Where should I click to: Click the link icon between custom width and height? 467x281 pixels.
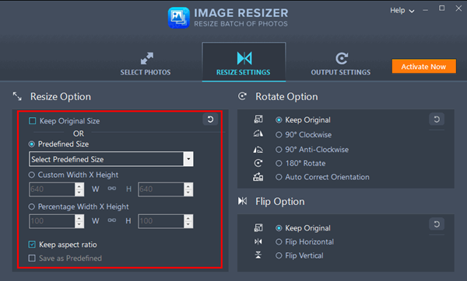(112, 189)
